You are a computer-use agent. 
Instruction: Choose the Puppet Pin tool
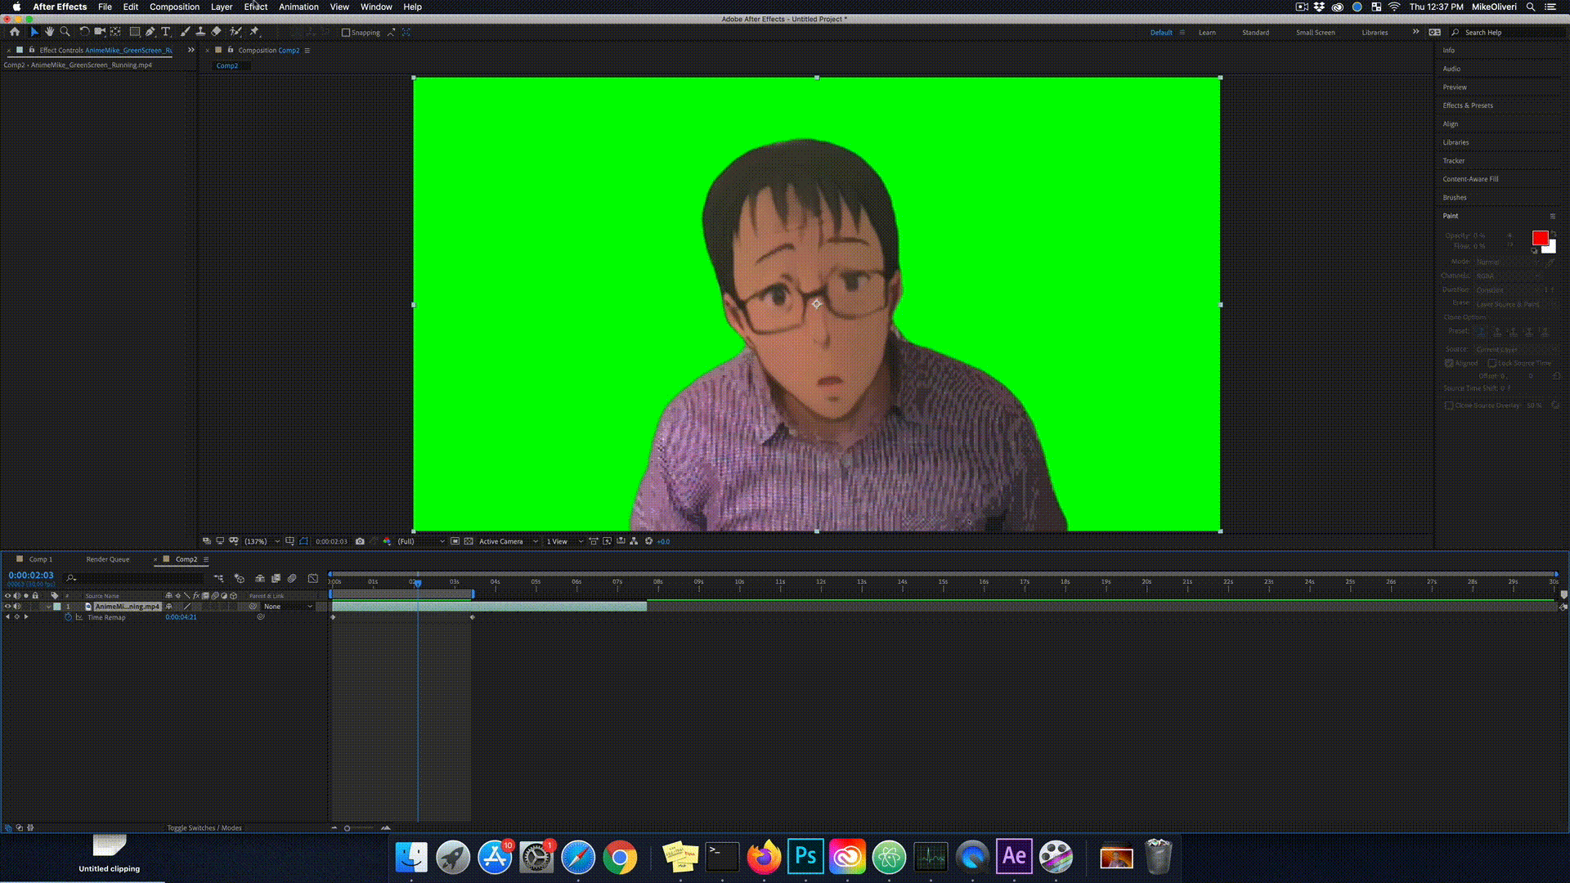click(x=254, y=32)
